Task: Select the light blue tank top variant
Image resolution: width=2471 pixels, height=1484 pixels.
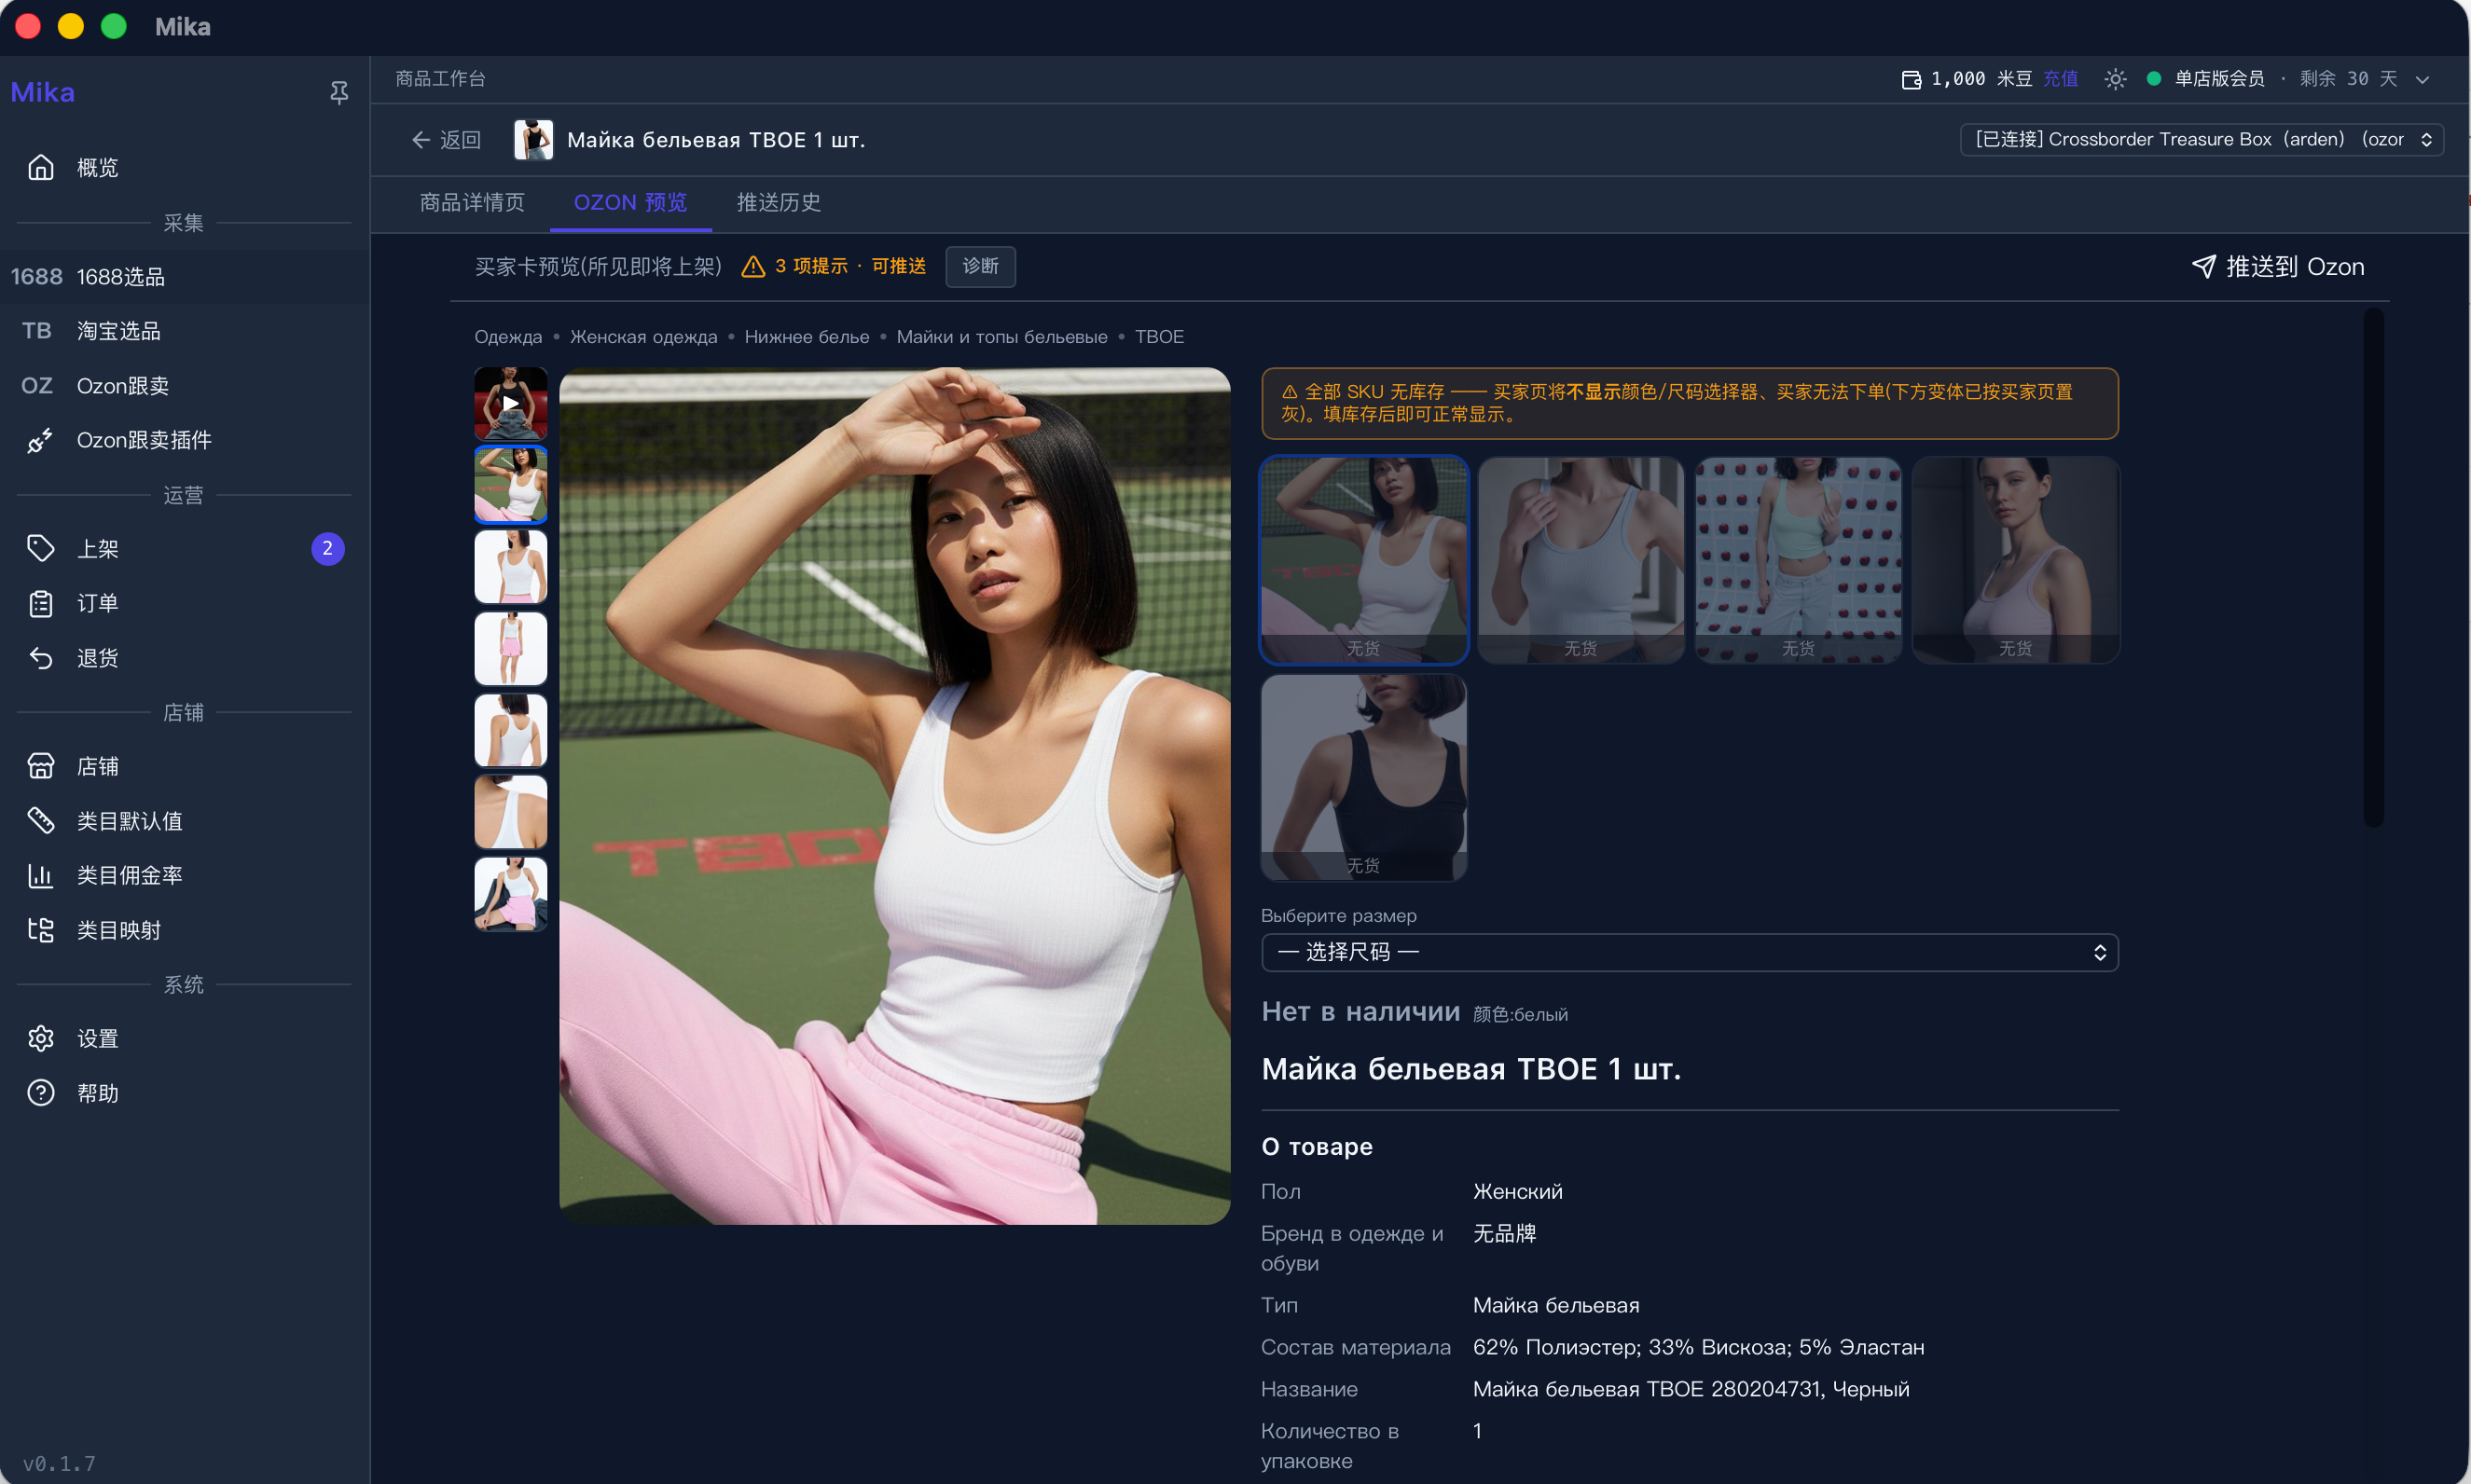Action: [1581, 560]
